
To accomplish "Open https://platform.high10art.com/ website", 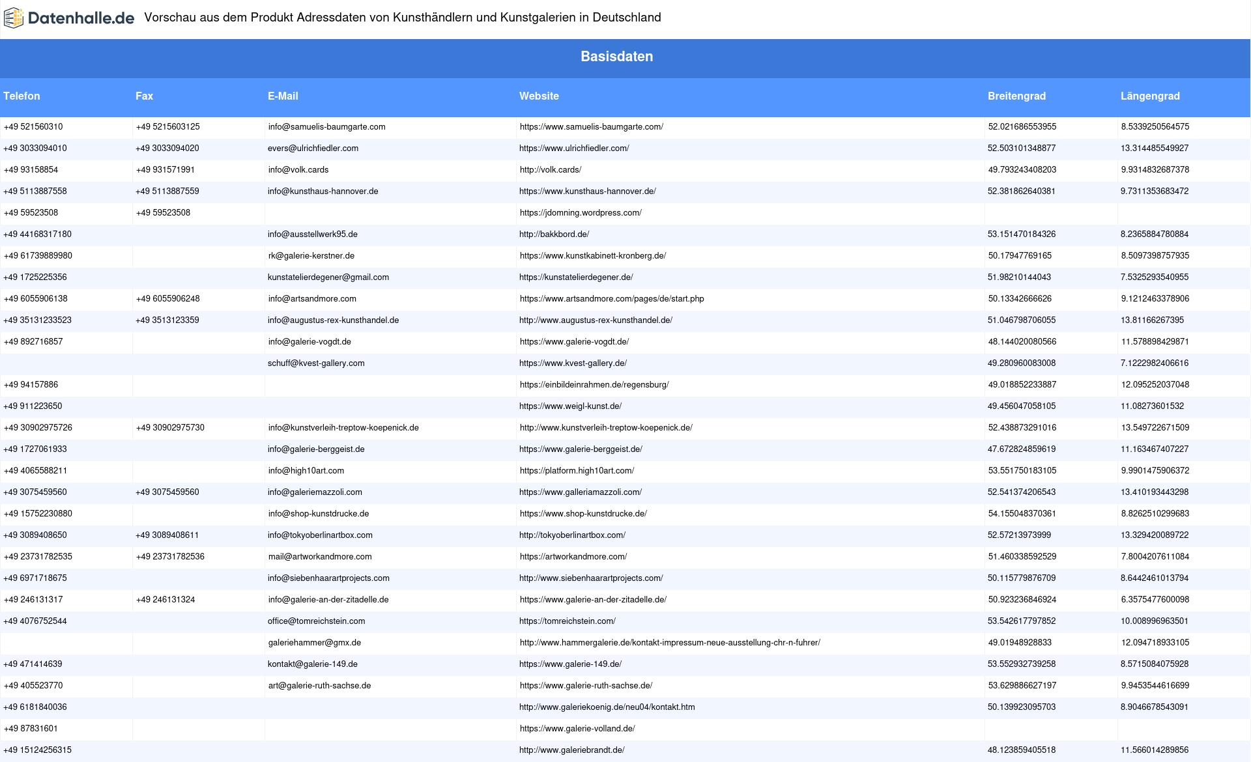I will click(577, 471).
